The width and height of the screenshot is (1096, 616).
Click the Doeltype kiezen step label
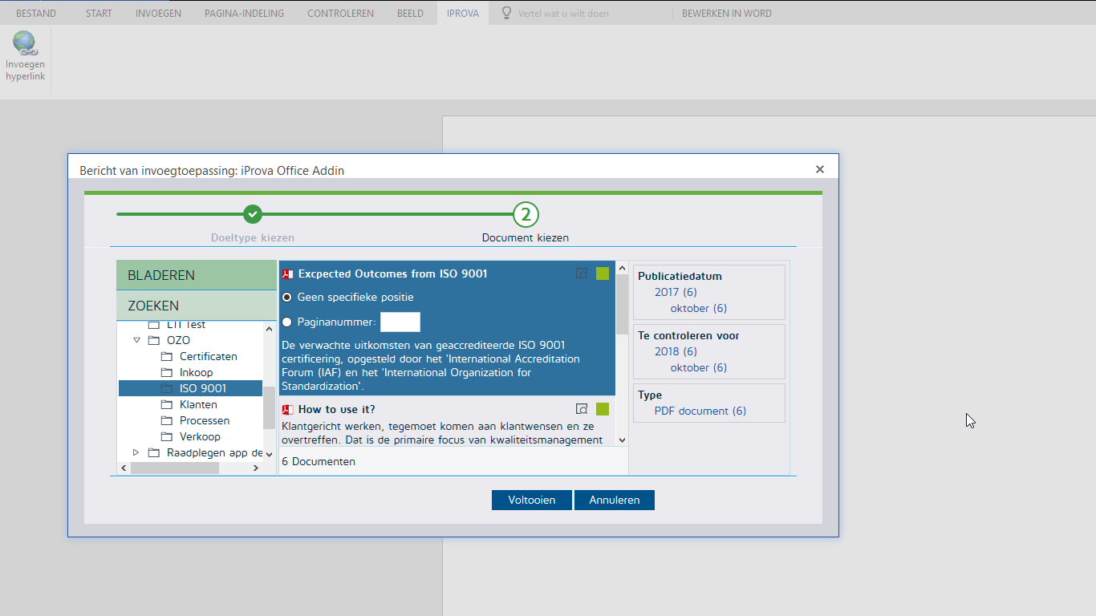(x=253, y=238)
